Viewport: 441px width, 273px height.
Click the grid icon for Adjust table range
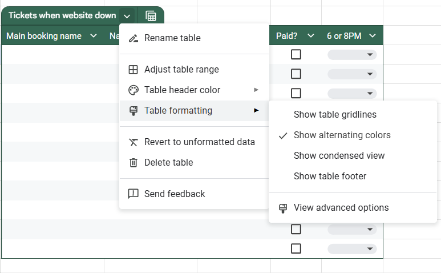133,70
